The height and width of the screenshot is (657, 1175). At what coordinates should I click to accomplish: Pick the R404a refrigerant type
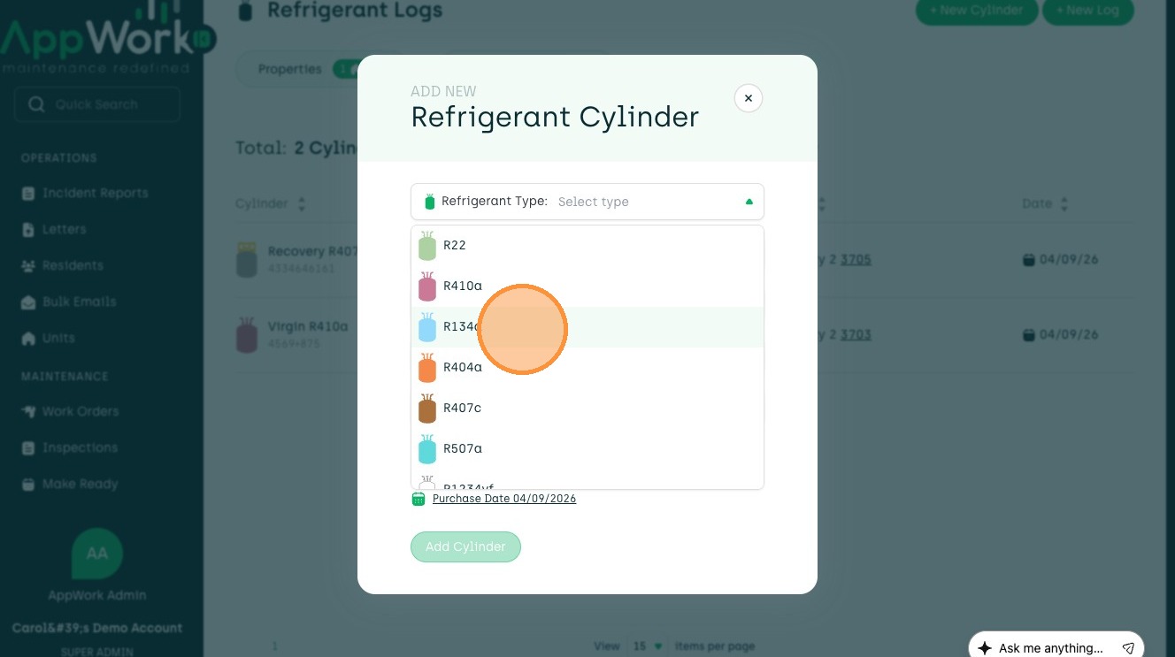pyautogui.click(x=463, y=367)
